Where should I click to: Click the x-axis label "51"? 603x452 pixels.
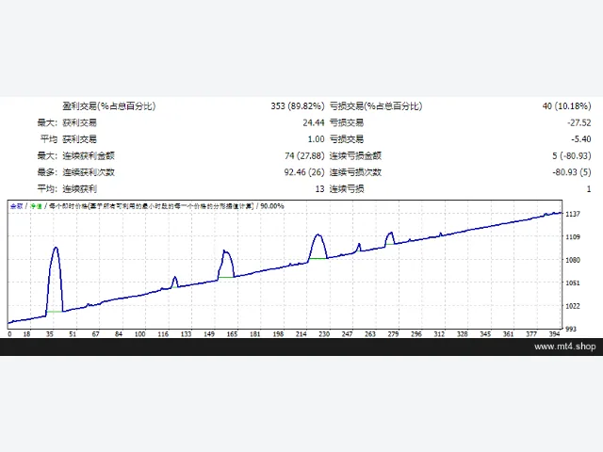click(73, 334)
